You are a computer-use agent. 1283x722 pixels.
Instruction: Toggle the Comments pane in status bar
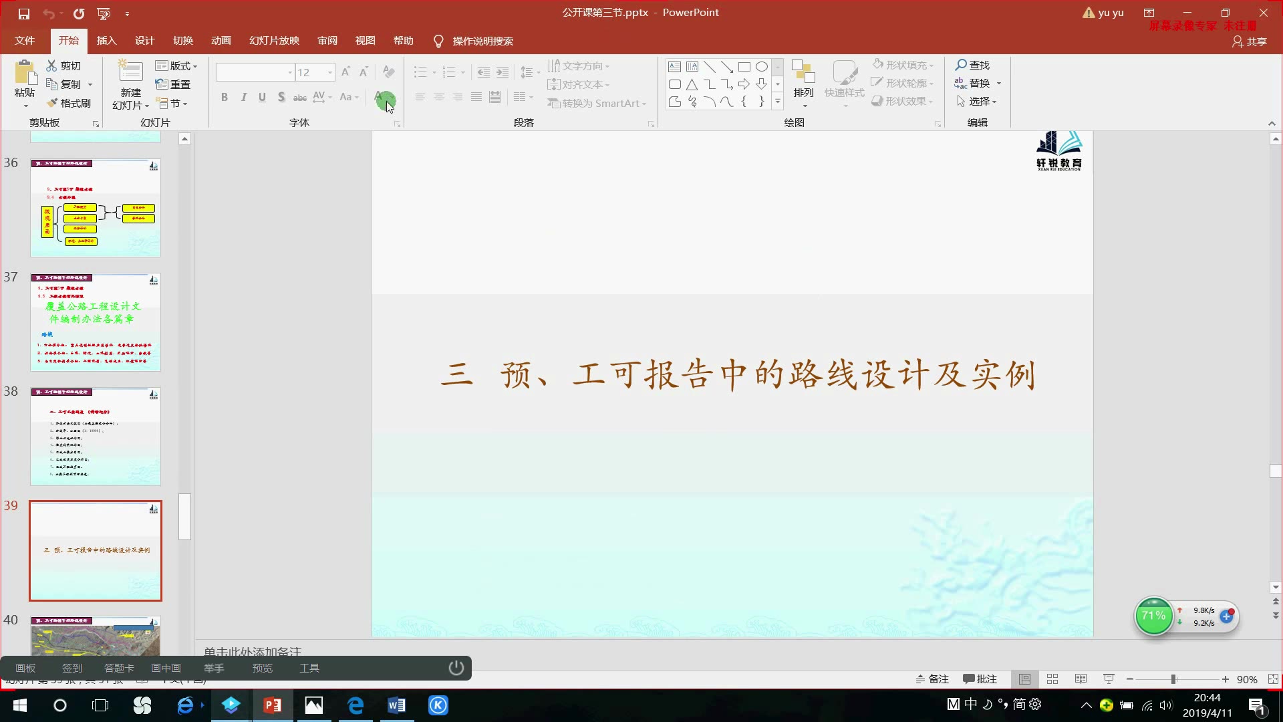980,679
